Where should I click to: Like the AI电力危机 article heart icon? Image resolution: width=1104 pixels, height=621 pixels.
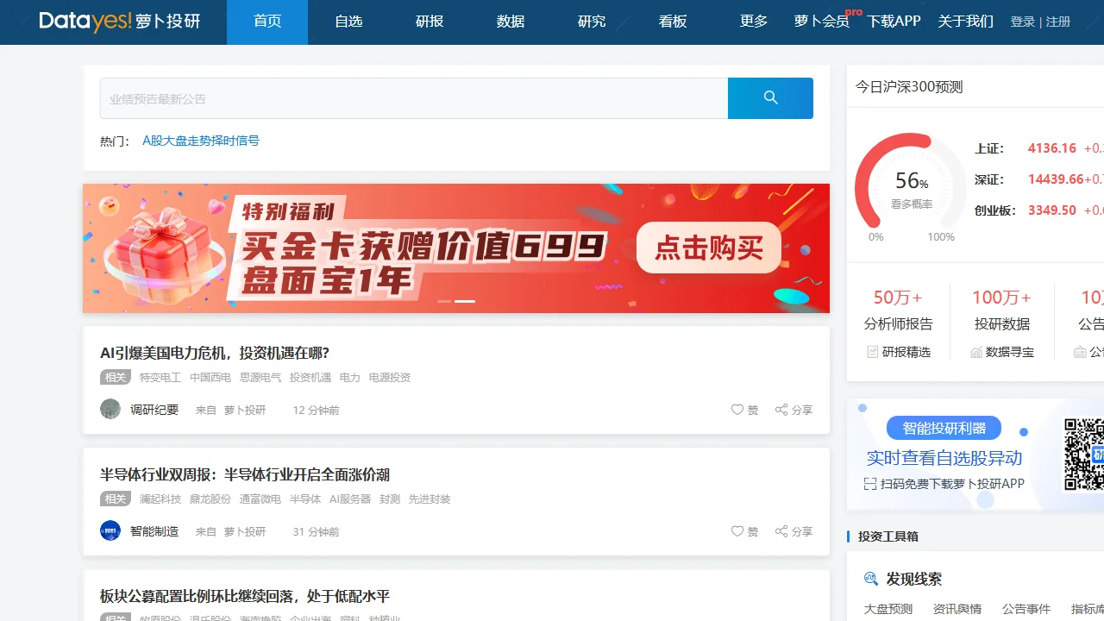click(738, 410)
